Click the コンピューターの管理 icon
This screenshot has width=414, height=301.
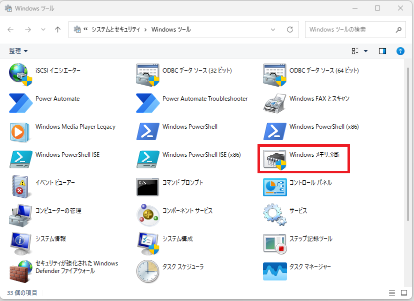pos(20,215)
